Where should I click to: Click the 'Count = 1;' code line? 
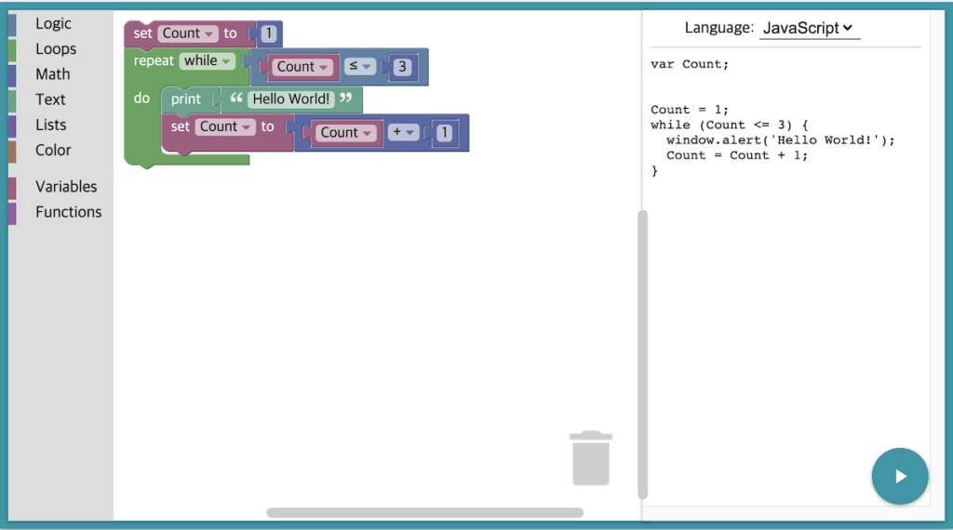690,110
